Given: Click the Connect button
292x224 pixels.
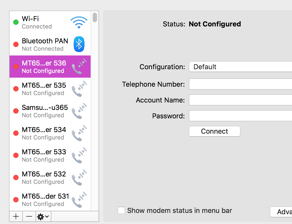Looking at the screenshot, I should pyautogui.click(x=214, y=131).
